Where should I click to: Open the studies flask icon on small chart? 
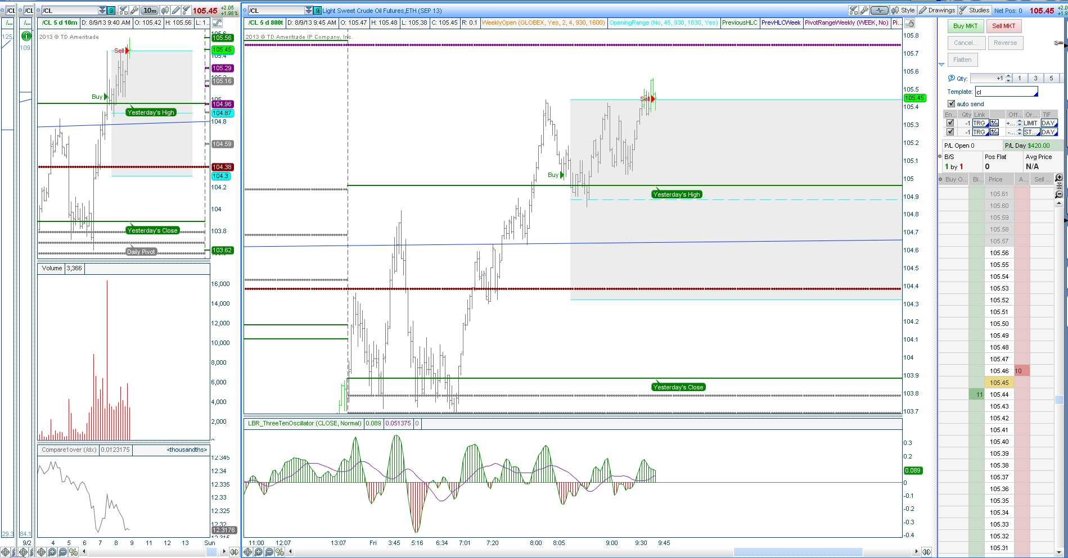pos(186,11)
